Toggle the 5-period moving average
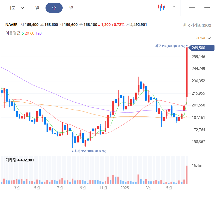This screenshot has height=200, width=216. 23,33
